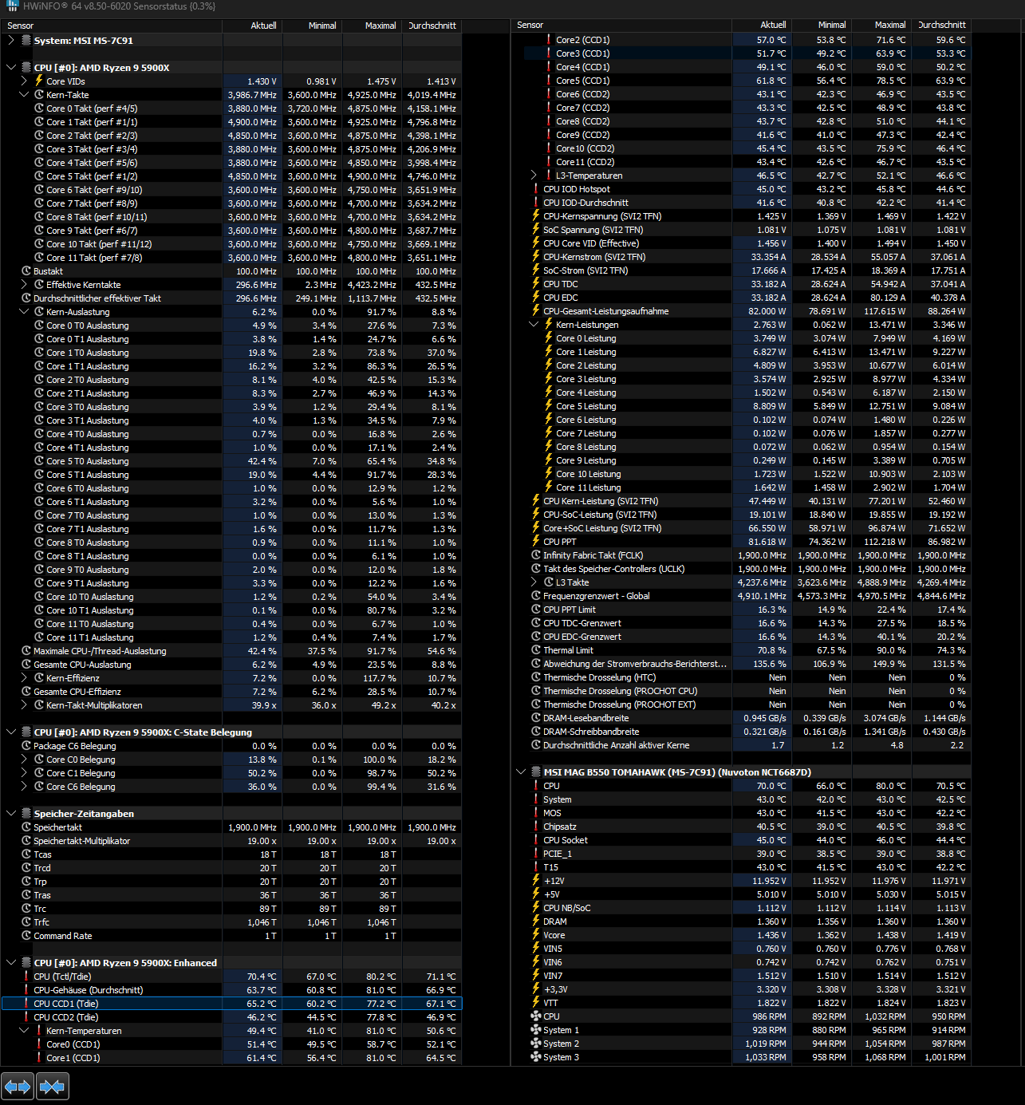Click the thermometer icon beside Chipsatz
Viewport: 1025px width, 1105px height.
[x=536, y=827]
